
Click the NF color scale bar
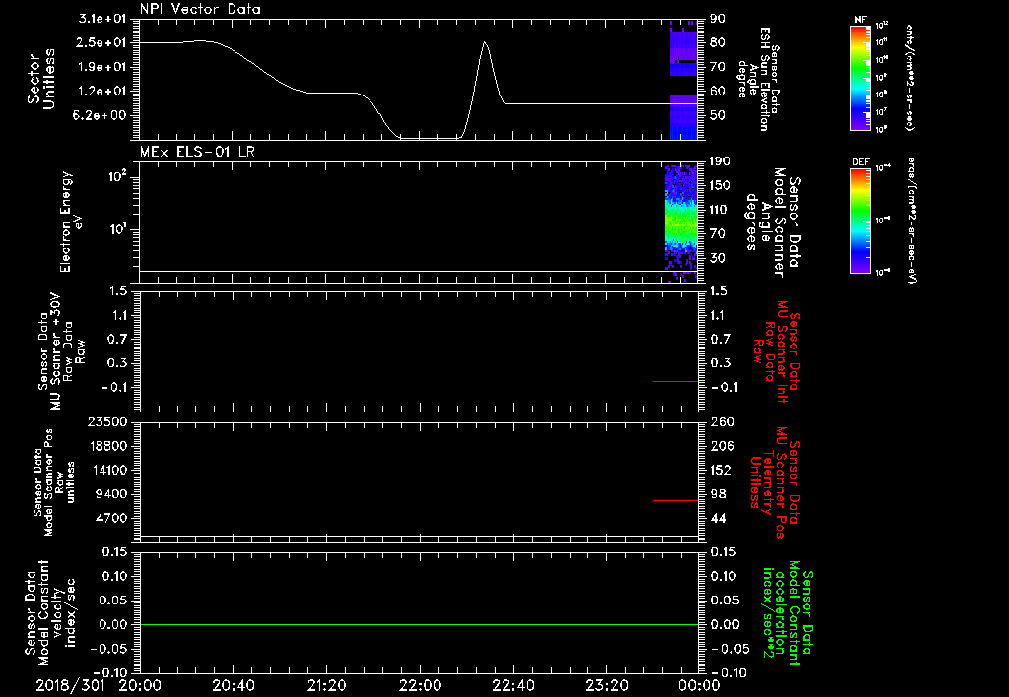point(860,77)
